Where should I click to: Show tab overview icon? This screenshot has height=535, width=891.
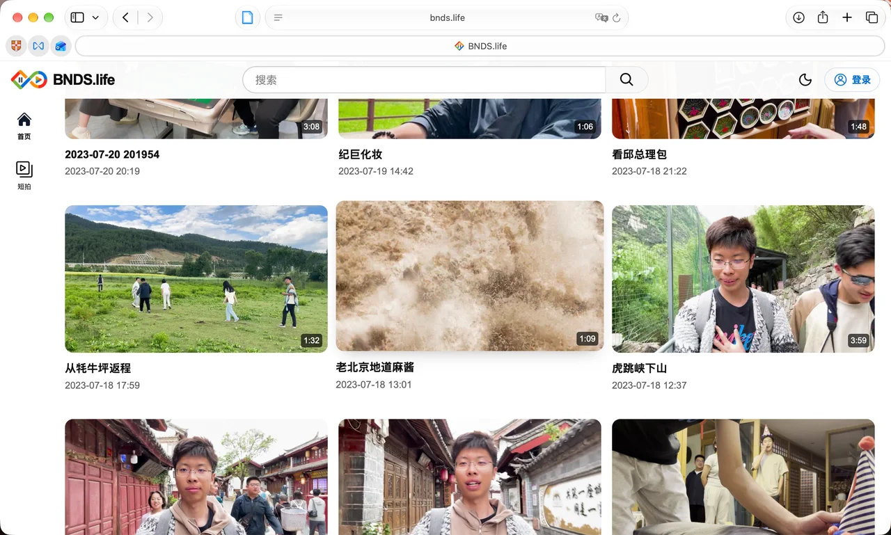click(x=872, y=17)
